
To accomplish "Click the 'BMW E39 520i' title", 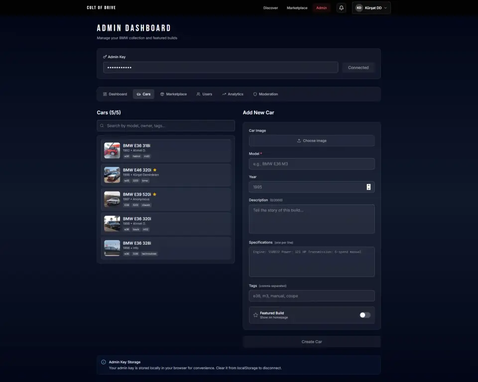I will [x=137, y=194].
